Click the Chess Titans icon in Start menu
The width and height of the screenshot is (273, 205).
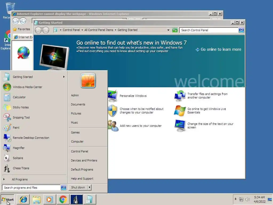pos(7,168)
